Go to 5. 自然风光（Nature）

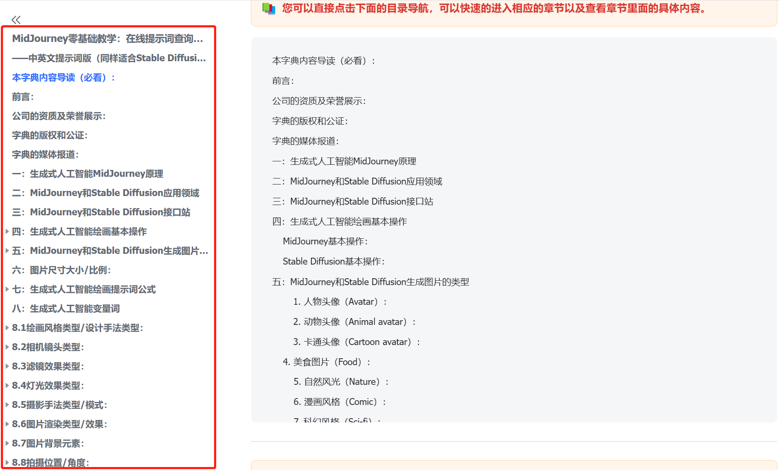(342, 382)
